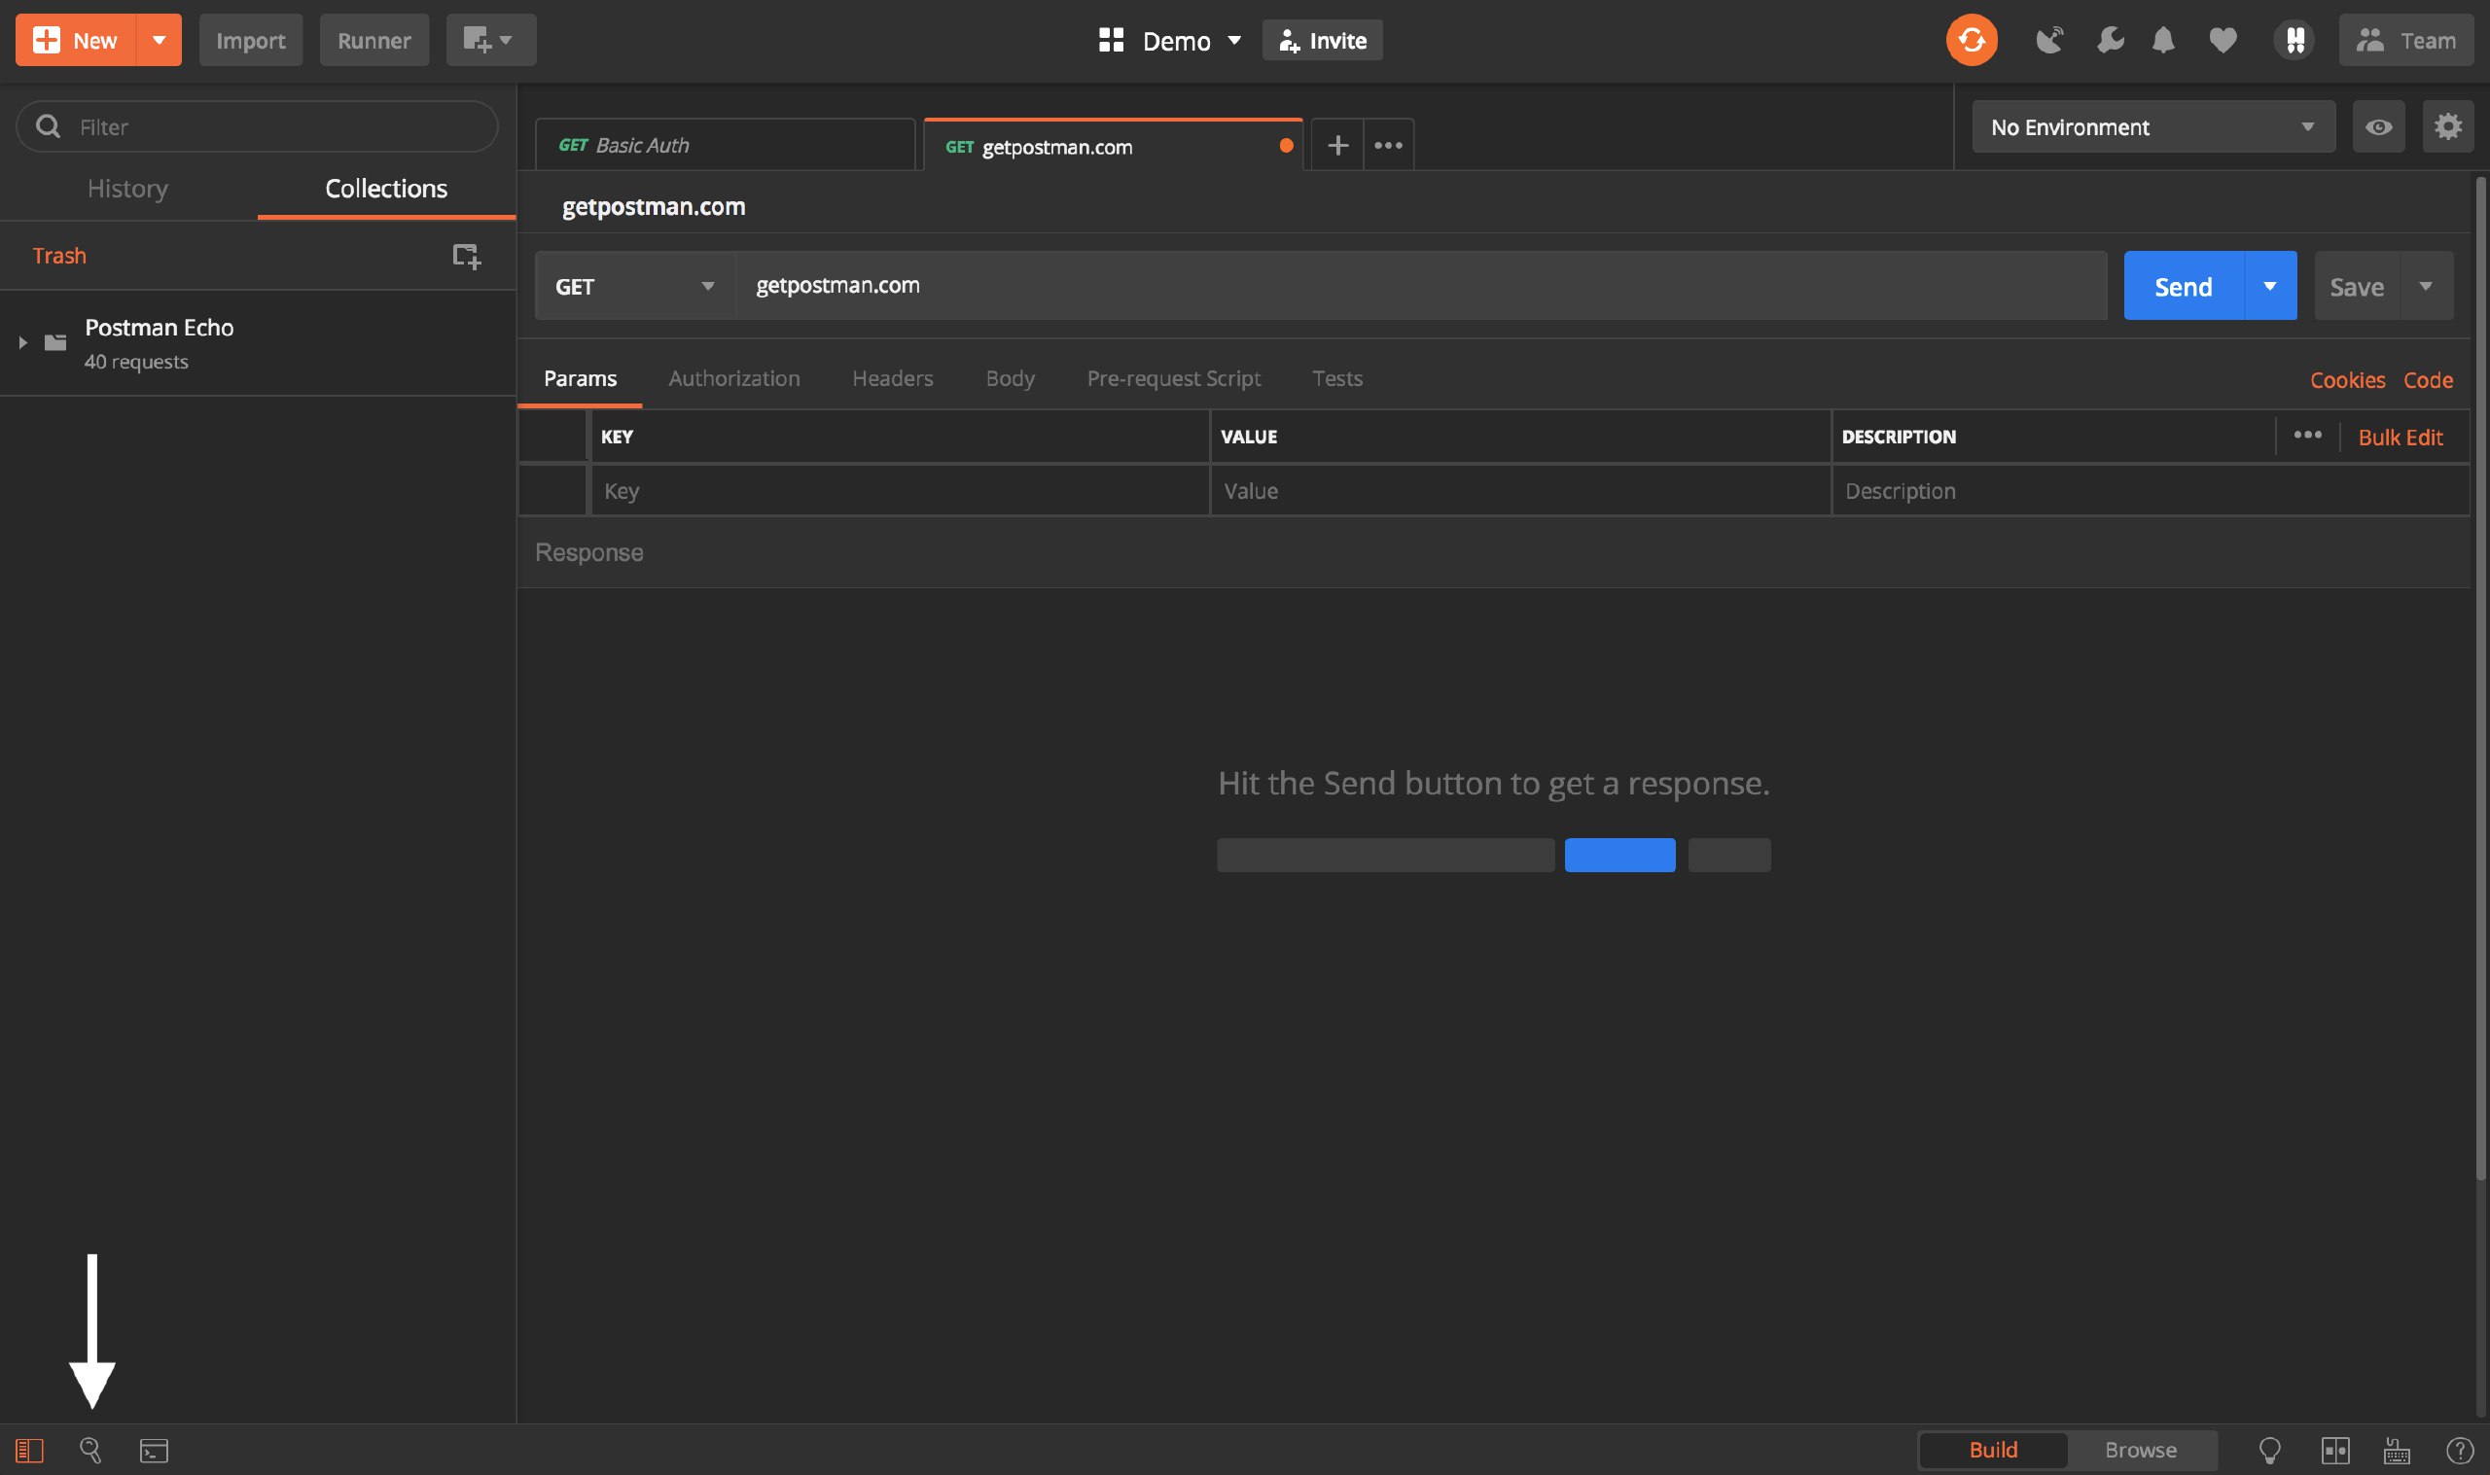The width and height of the screenshot is (2490, 1475).
Task: Click the New button
Action: 77,40
